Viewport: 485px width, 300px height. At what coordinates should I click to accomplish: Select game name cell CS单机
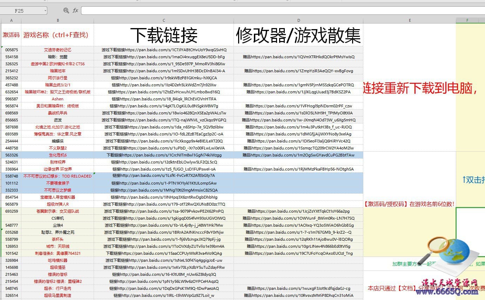(x=58, y=218)
